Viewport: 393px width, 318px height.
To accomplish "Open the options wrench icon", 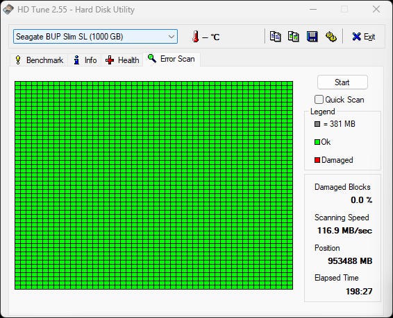I will [x=331, y=37].
